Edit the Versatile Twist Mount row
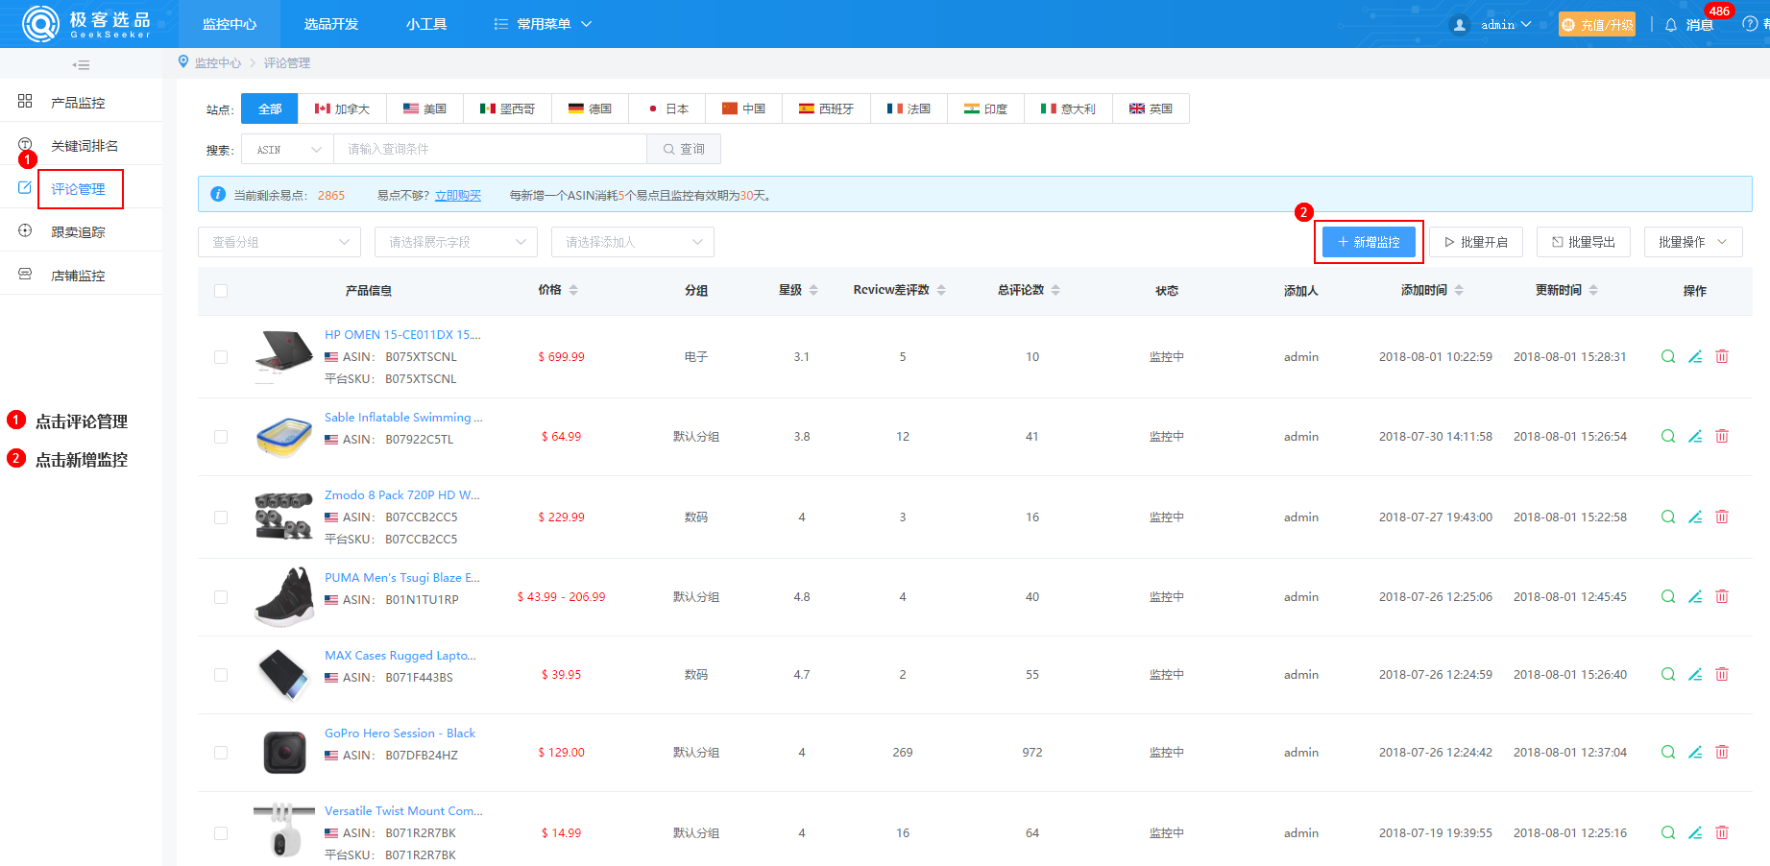 point(1695,832)
